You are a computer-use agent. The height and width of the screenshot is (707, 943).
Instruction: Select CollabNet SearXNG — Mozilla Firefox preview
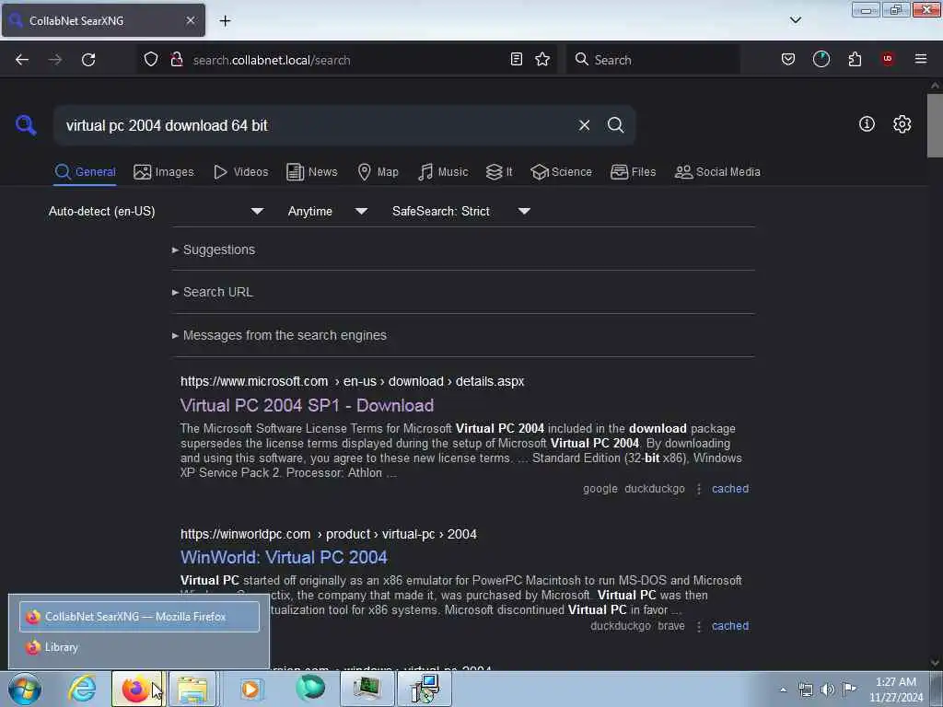click(x=139, y=616)
